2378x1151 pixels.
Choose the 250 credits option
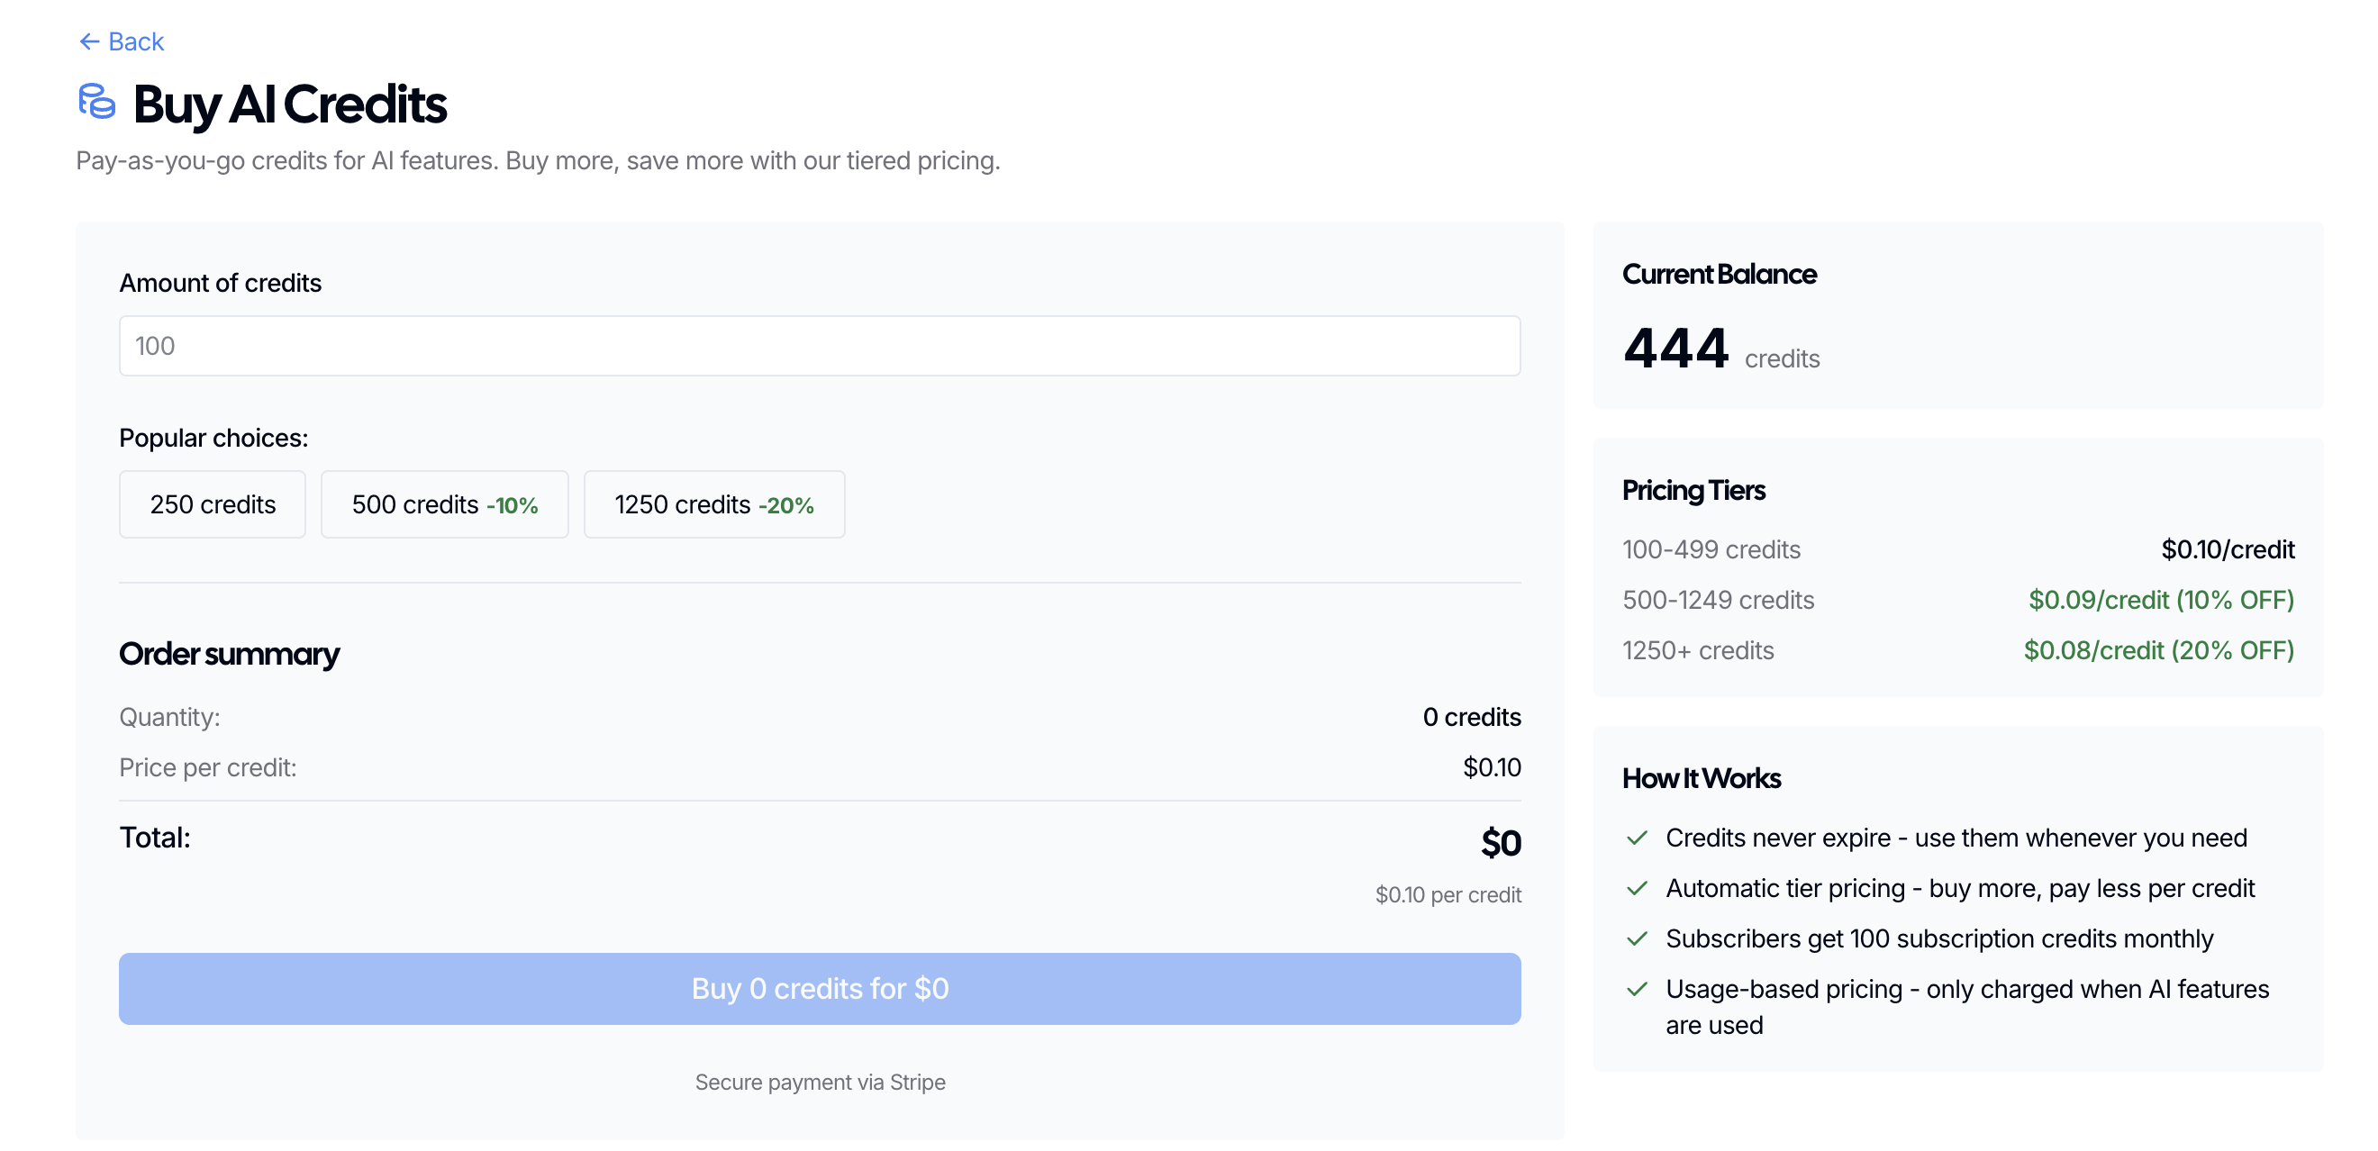[x=213, y=505]
